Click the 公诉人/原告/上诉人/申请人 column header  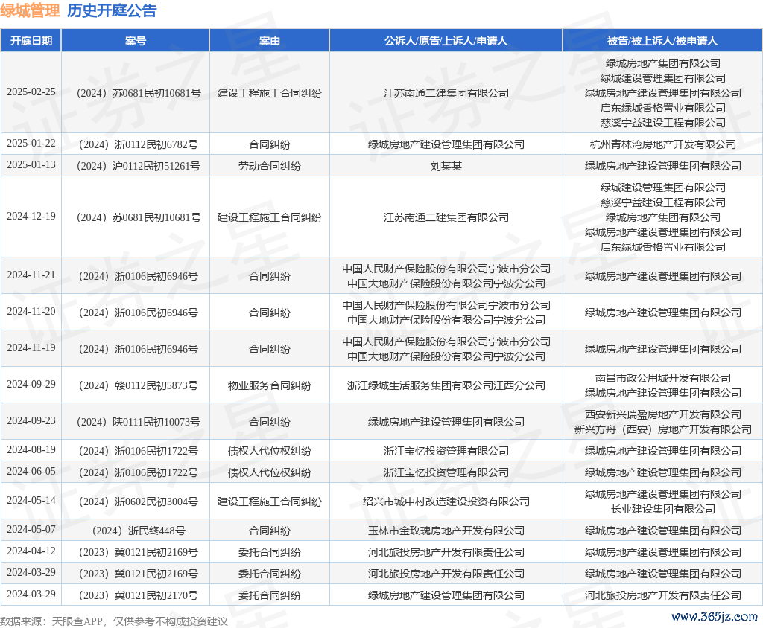(x=446, y=41)
